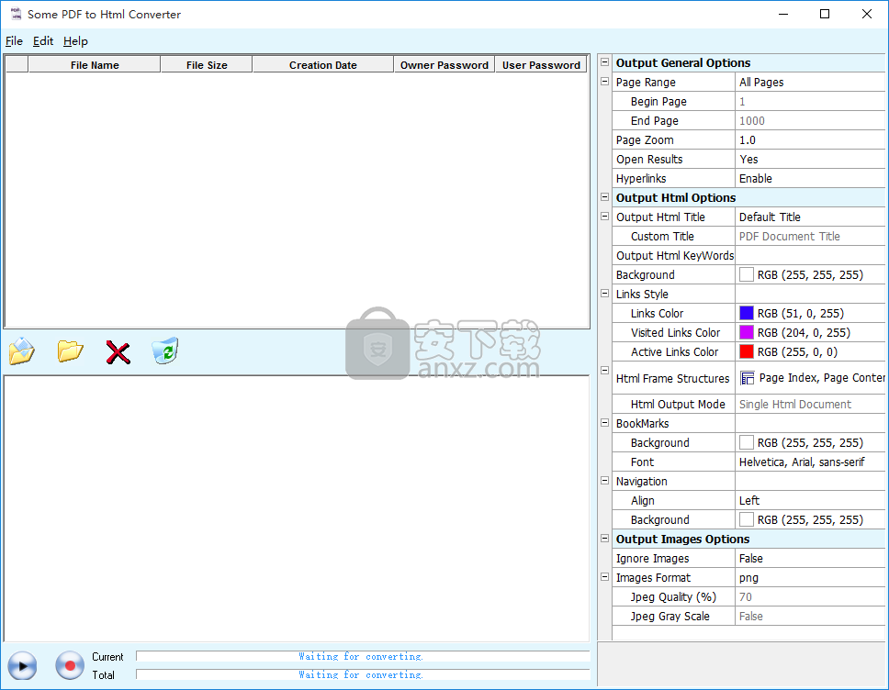Click the frame structure icon beside Page Index
This screenshot has height=690, width=889.
748,378
